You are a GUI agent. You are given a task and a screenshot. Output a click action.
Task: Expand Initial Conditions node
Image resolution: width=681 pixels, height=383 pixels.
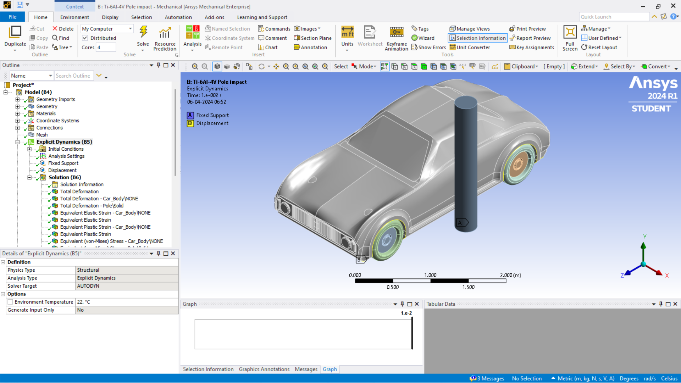point(29,149)
